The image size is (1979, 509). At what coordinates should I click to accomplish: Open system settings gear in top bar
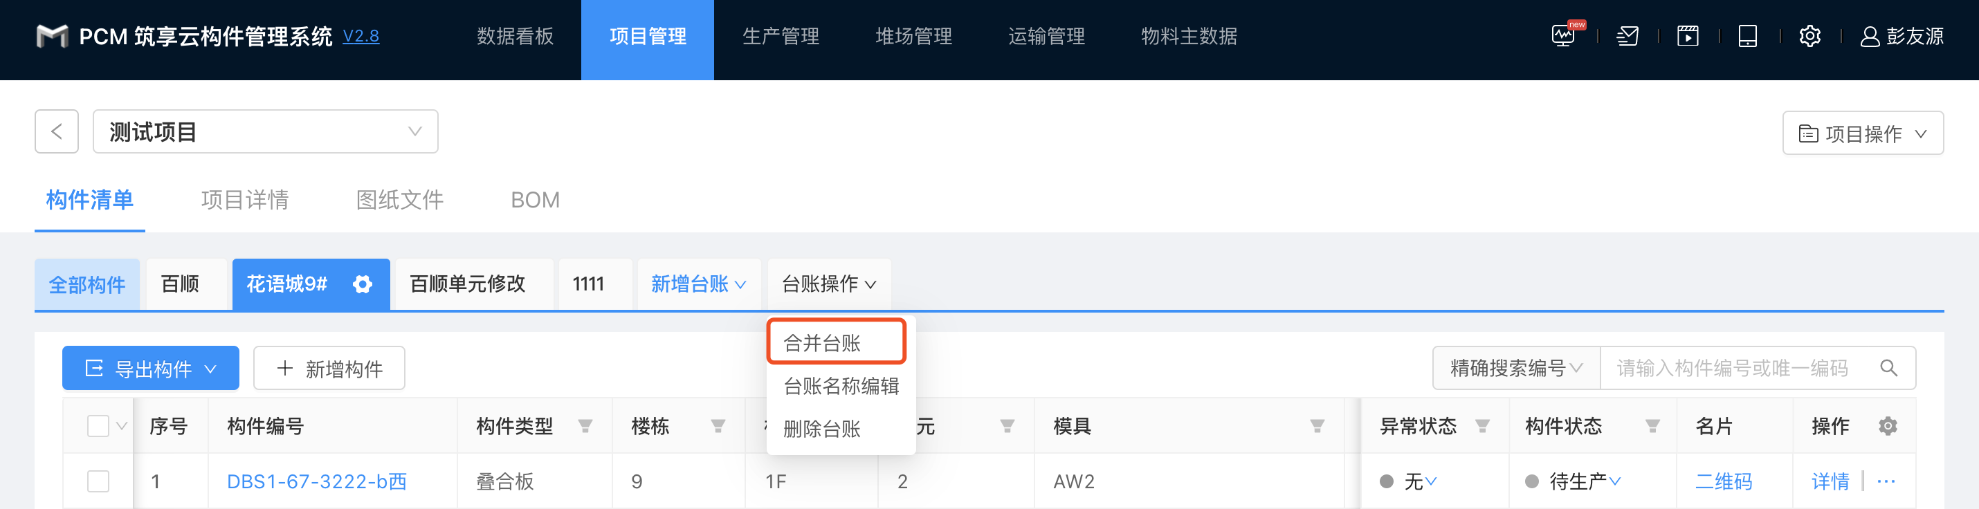click(x=1810, y=36)
